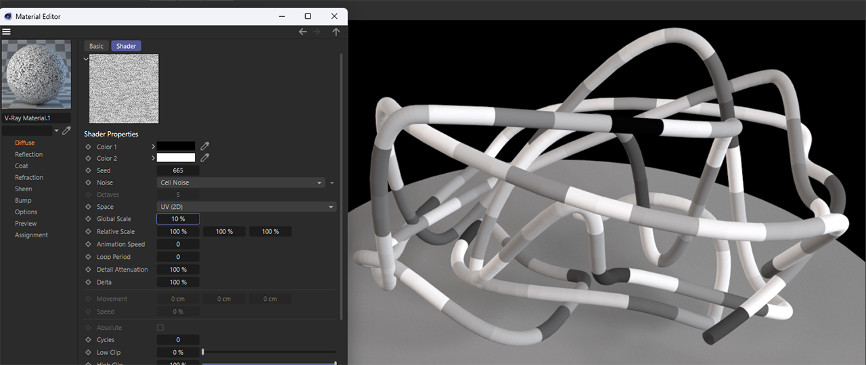Click the black Color 1 swatch
Viewport: 866px width, 365px height.
tap(176, 146)
